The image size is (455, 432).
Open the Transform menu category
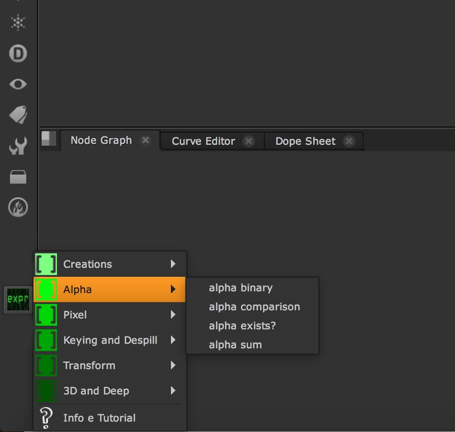tap(89, 365)
